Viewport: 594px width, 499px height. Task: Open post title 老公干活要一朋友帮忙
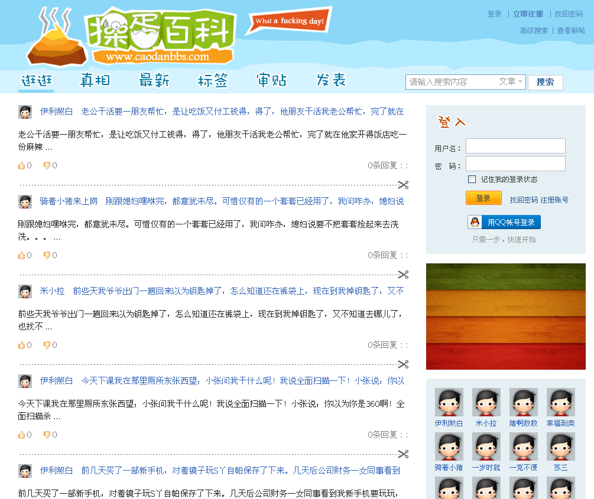tap(242, 112)
